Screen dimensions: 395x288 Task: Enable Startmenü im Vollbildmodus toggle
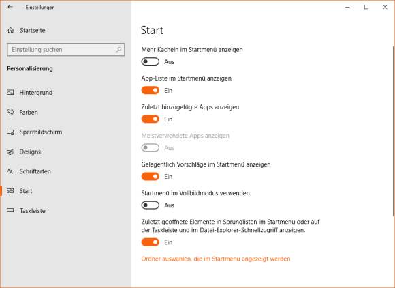point(150,205)
